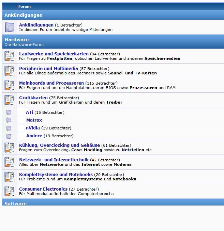Click the Forum column header
Viewport: 224px width, 231px height.
(25, 6)
